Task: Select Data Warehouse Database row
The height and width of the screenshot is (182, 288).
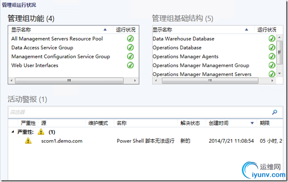Action: 214,39
